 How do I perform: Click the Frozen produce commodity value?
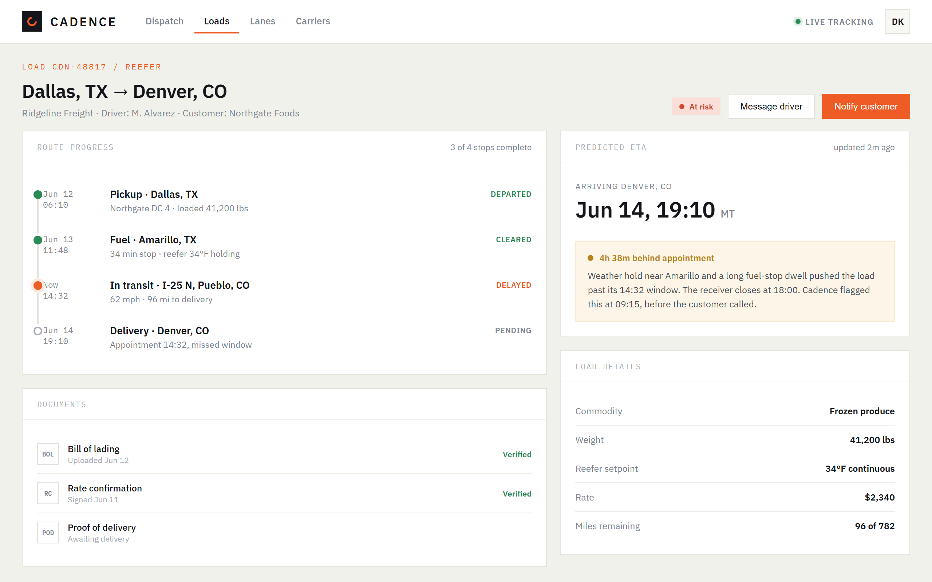(862, 411)
